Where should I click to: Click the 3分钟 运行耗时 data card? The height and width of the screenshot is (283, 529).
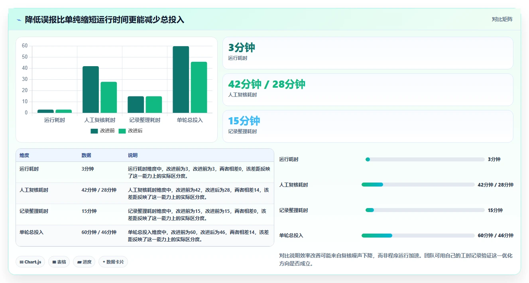[368, 53]
